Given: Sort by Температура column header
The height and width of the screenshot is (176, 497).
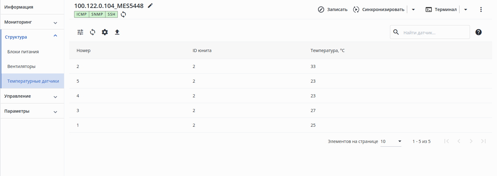Looking at the screenshot, I should tap(327, 51).
